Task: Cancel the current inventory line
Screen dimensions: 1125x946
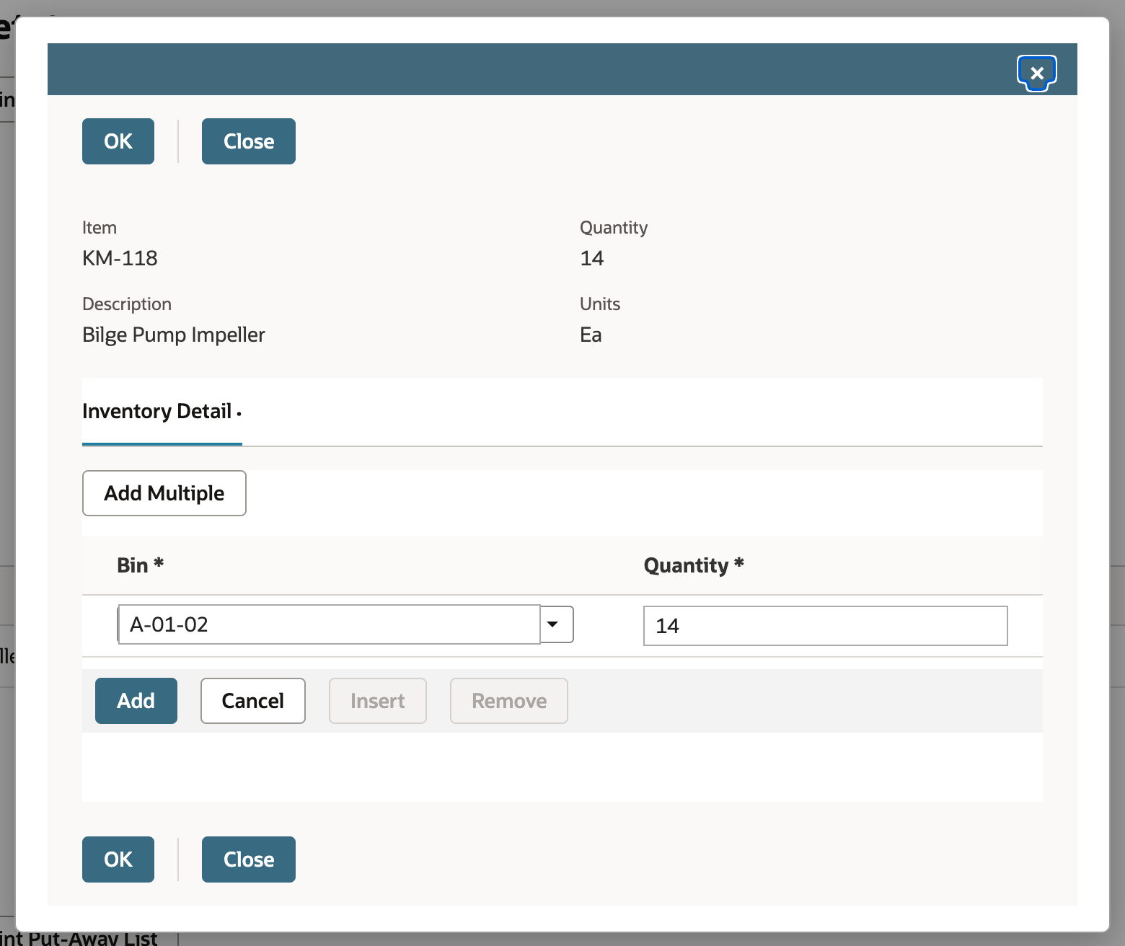Action: tap(253, 701)
